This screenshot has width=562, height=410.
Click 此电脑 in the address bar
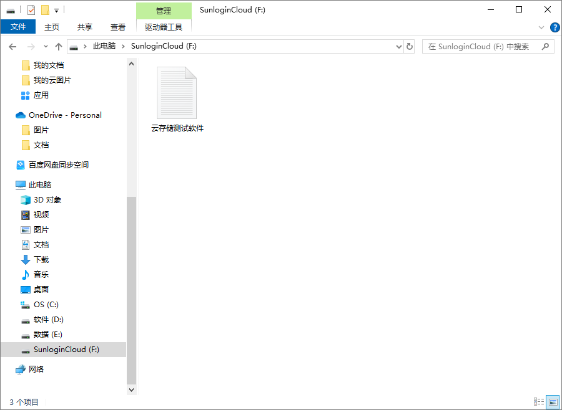(x=104, y=46)
